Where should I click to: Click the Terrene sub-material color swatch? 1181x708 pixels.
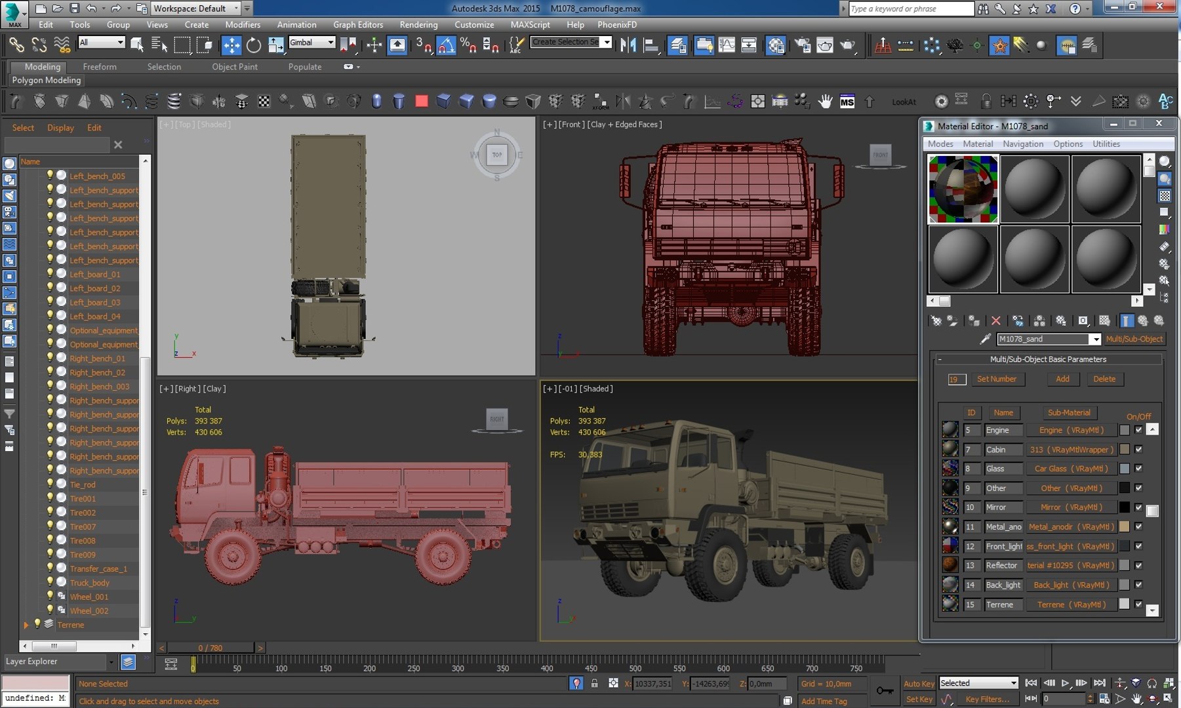point(1124,604)
